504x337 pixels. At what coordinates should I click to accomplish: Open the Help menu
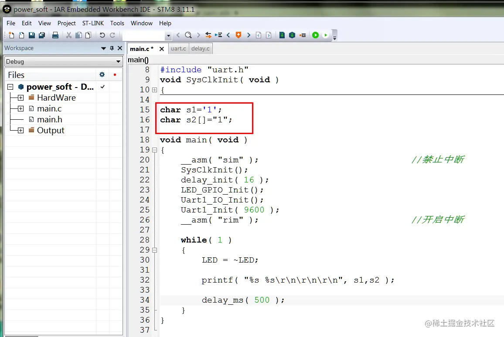point(165,23)
